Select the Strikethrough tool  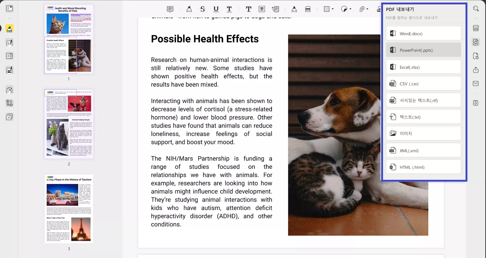point(203,9)
